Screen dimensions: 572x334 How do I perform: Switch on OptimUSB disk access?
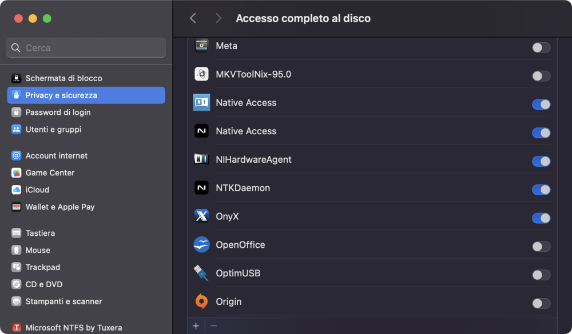tap(541, 275)
